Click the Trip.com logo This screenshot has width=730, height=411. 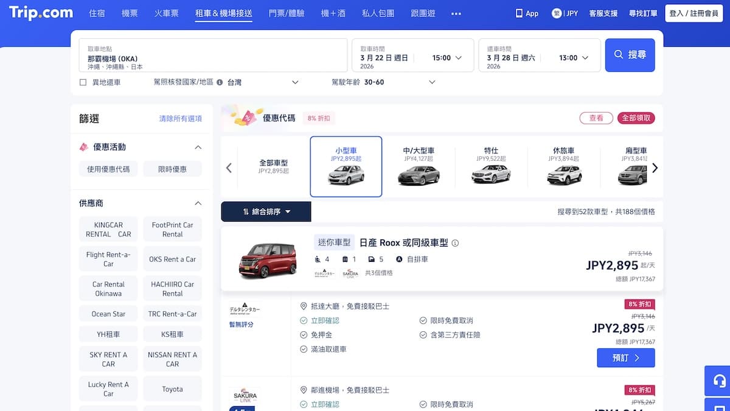(x=41, y=13)
